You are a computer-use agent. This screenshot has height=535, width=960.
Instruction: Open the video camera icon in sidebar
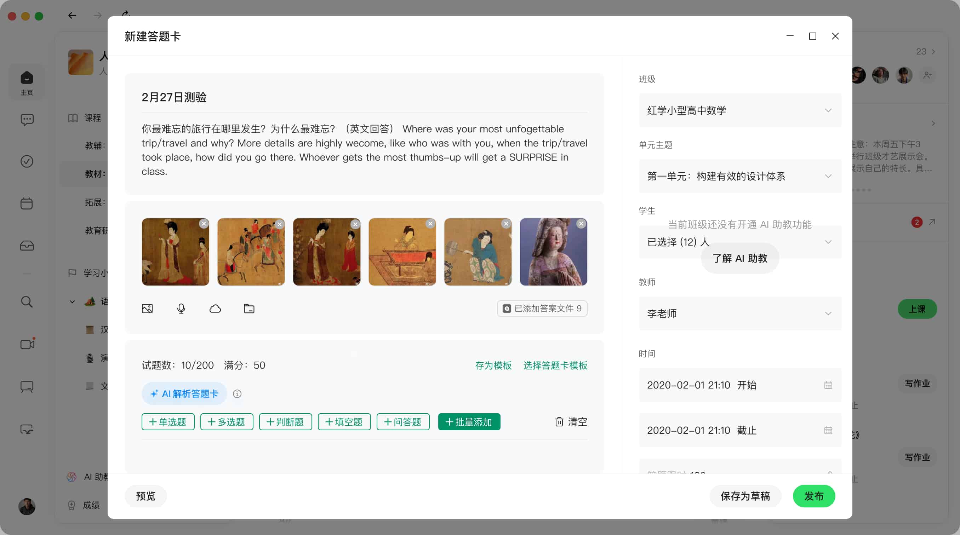pos(27,344)
